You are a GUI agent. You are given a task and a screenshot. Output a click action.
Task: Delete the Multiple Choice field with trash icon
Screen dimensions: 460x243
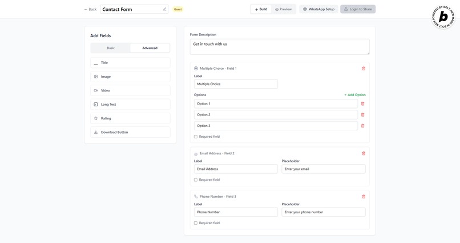point(364,69)
